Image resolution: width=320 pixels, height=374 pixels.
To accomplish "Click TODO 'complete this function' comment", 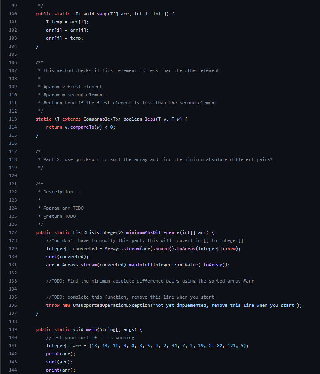I will pyautogui.click(x=130, y=297).
